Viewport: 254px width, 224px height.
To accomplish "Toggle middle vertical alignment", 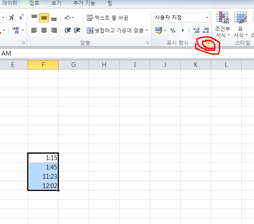I will point(44,18).
